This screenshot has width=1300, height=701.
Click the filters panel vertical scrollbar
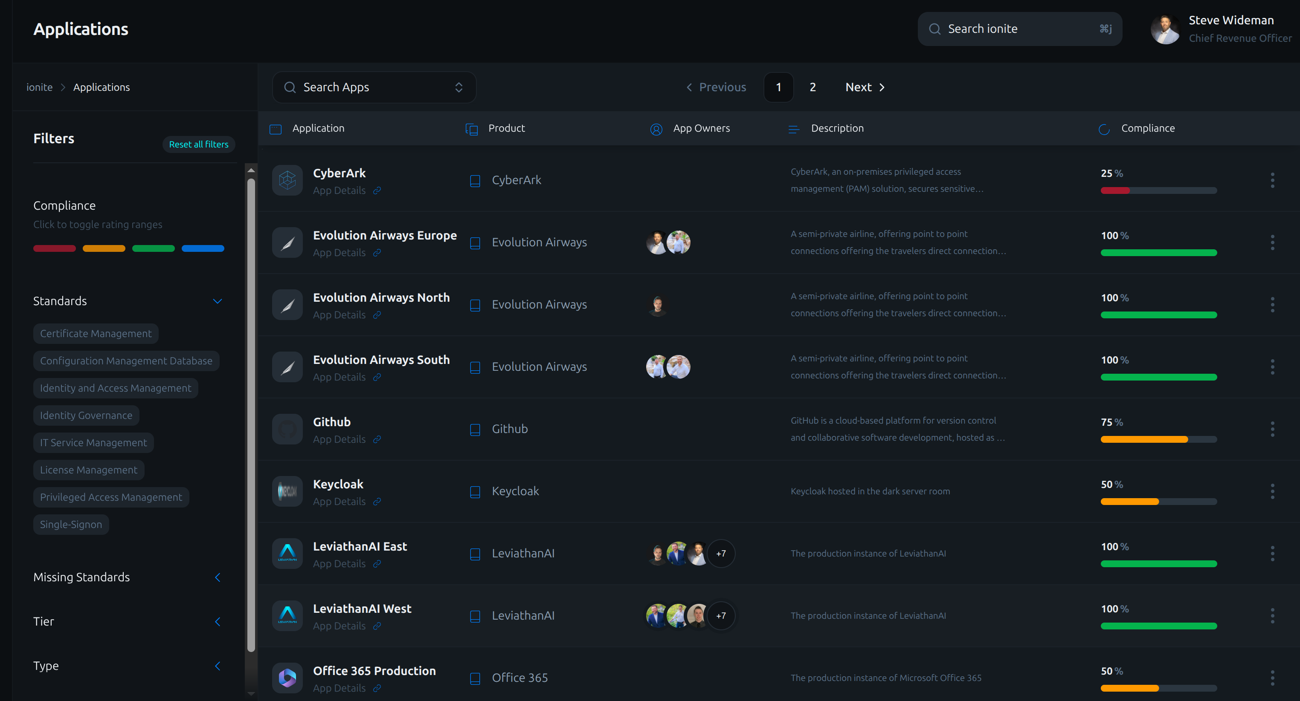point(251,415)
